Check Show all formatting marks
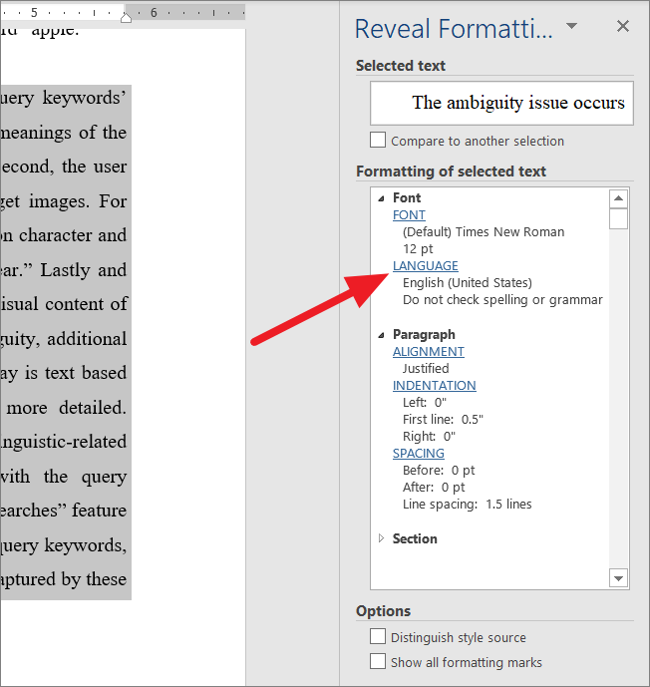 coord(378,661)
